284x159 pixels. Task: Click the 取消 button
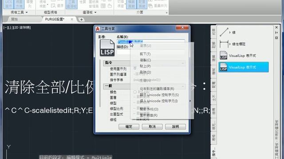click(x=152, y=127)
